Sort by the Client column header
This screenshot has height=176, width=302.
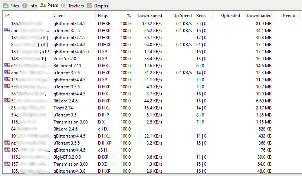pyautogui.click(x=73, y=16)
